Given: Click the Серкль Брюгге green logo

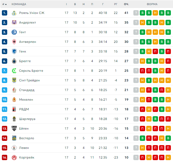Looking at the screenshot, I should tap(14, 71).
